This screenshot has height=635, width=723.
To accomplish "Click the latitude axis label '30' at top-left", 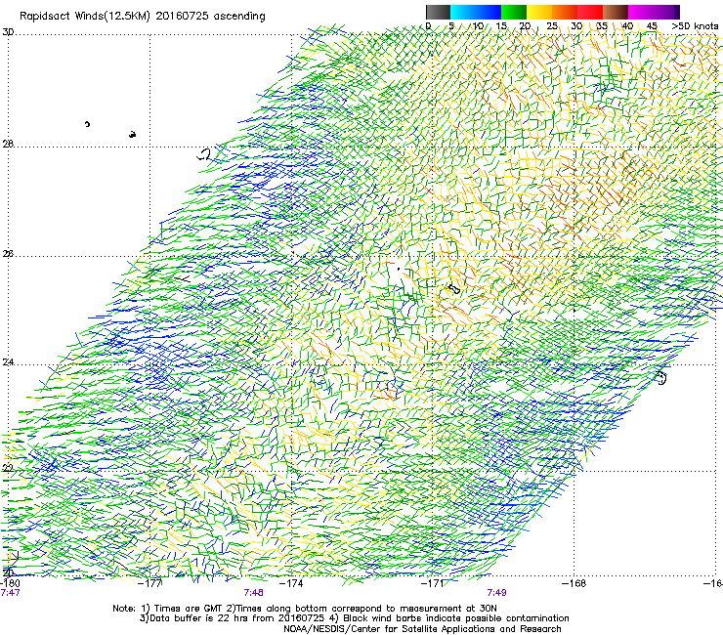I will [x=8, y=32].
